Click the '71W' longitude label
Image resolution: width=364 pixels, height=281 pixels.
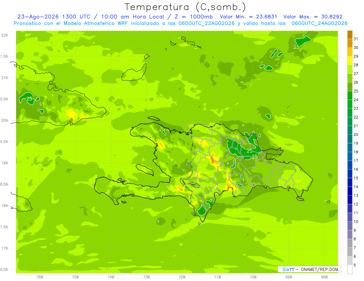pyautogui.click(x=217, y=277)
